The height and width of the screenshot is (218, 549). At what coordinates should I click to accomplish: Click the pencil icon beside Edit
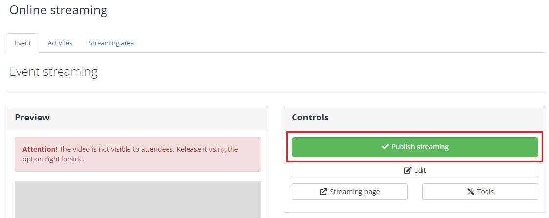tap(408, 171)
